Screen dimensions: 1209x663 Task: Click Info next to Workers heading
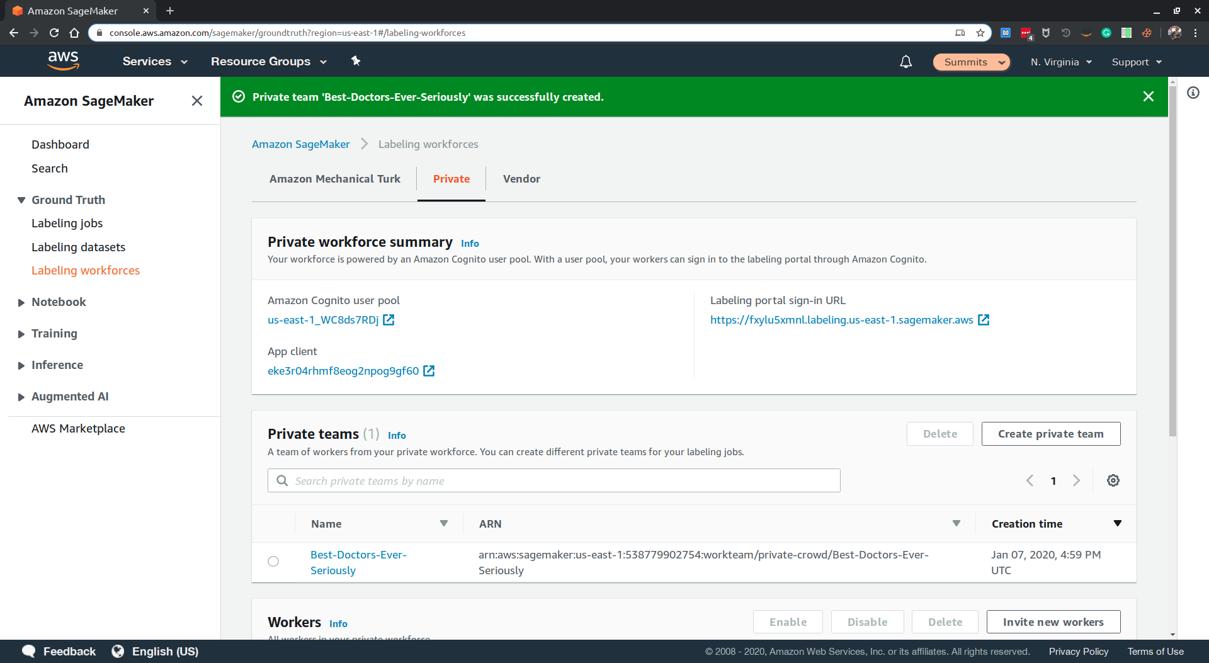(338, 624)
